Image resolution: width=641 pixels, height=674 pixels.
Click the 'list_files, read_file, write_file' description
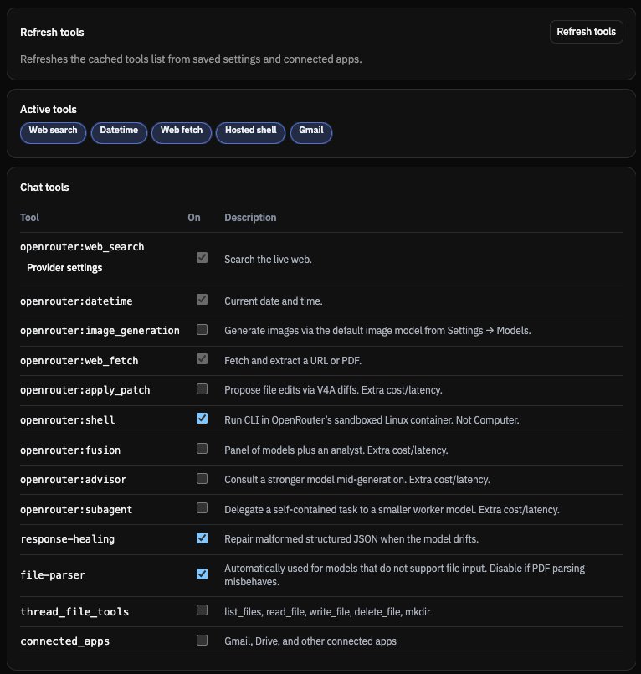(327, 612)
